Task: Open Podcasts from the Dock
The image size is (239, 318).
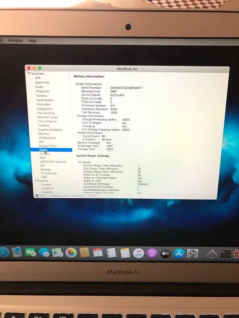Action: [152, 253]
